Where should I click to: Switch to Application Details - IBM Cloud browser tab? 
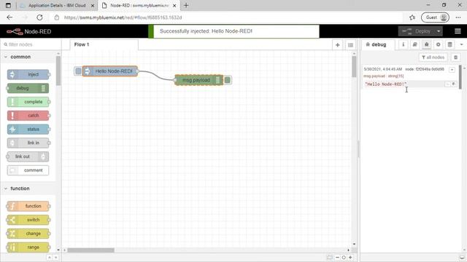click(57, 5)
